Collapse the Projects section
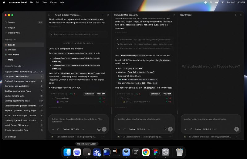The image size is (247, 159). coord(10,40)
